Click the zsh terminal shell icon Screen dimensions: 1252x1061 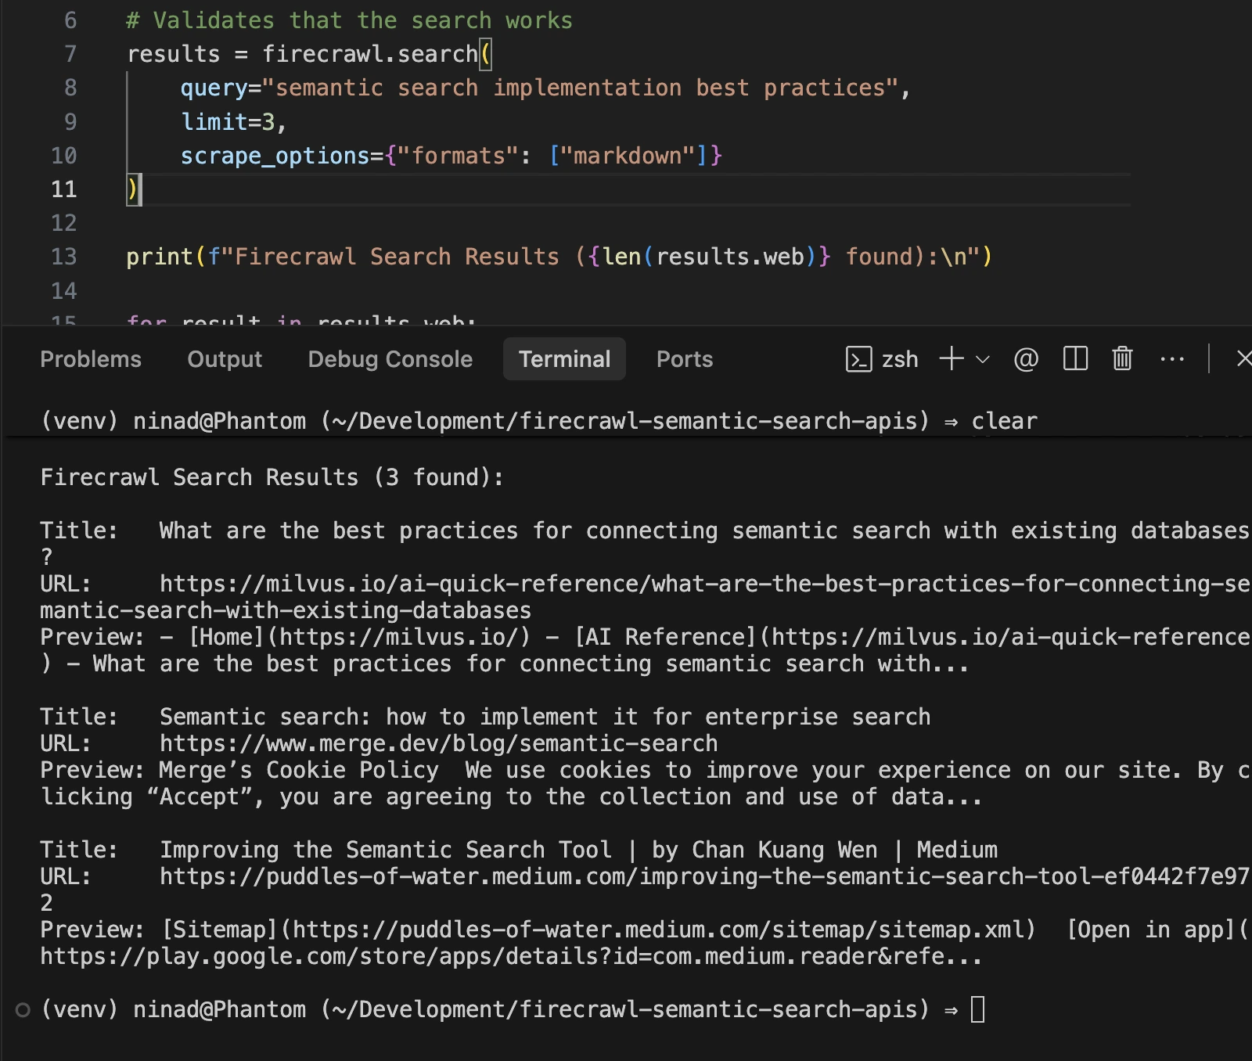[x=859, y=359]
